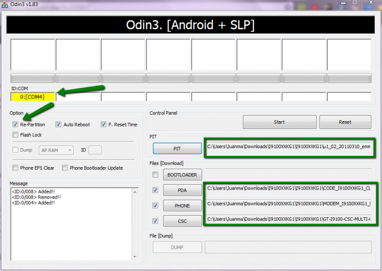The height and width of the screenshot is (271, 382).
Task: Click the PIT file button
Action: click(x=177, y=148)
